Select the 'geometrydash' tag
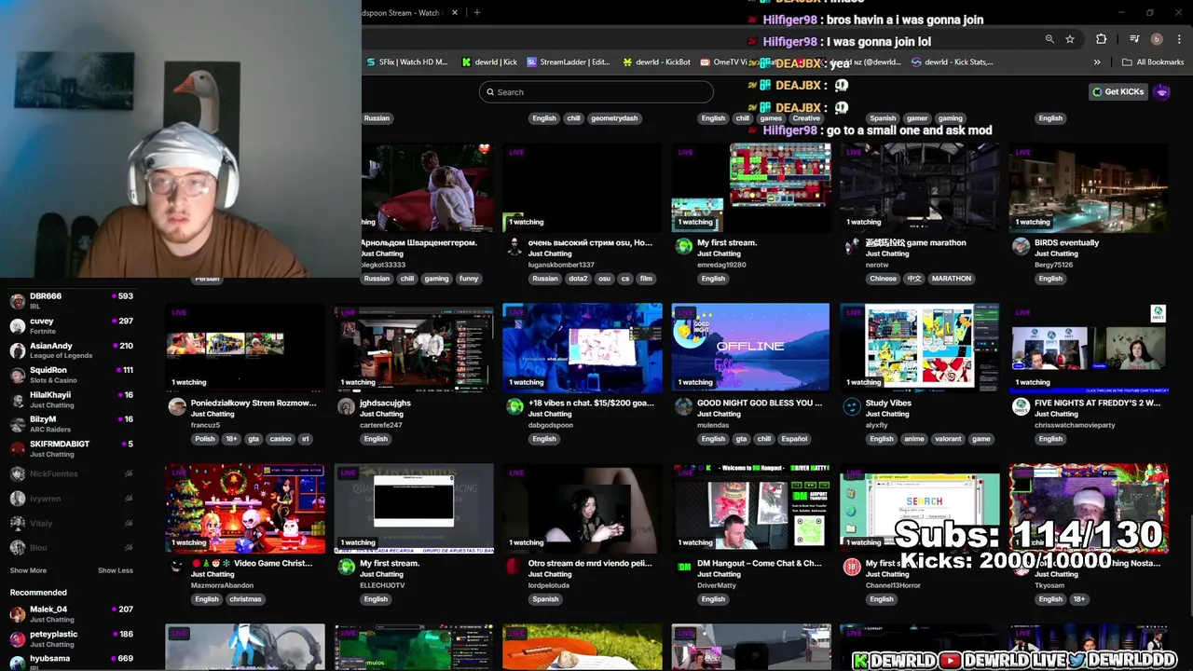1193x671 pixels. click(x=614, y=118)
